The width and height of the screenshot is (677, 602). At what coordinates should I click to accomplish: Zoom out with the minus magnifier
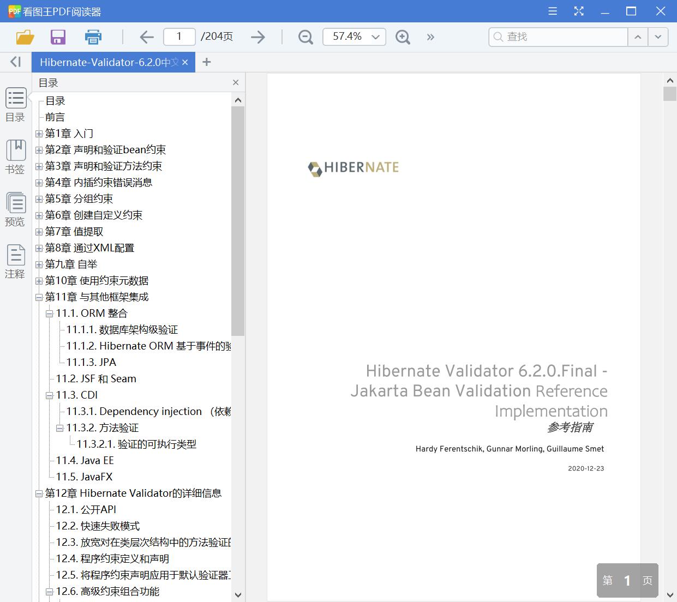click(x=306, y=37)
